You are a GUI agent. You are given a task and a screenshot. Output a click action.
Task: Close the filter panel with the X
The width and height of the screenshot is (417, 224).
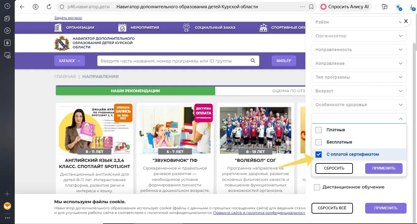pyautogui.click(x=406, y=21)
